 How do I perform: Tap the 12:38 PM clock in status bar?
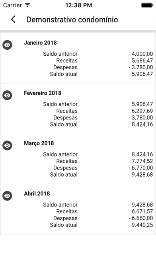point(79,5)
